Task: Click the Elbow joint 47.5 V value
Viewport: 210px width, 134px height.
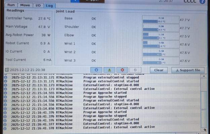Action: tap(185, 37)
